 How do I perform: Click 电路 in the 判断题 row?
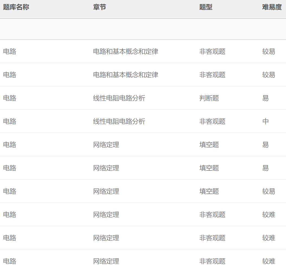pos(10,98)
